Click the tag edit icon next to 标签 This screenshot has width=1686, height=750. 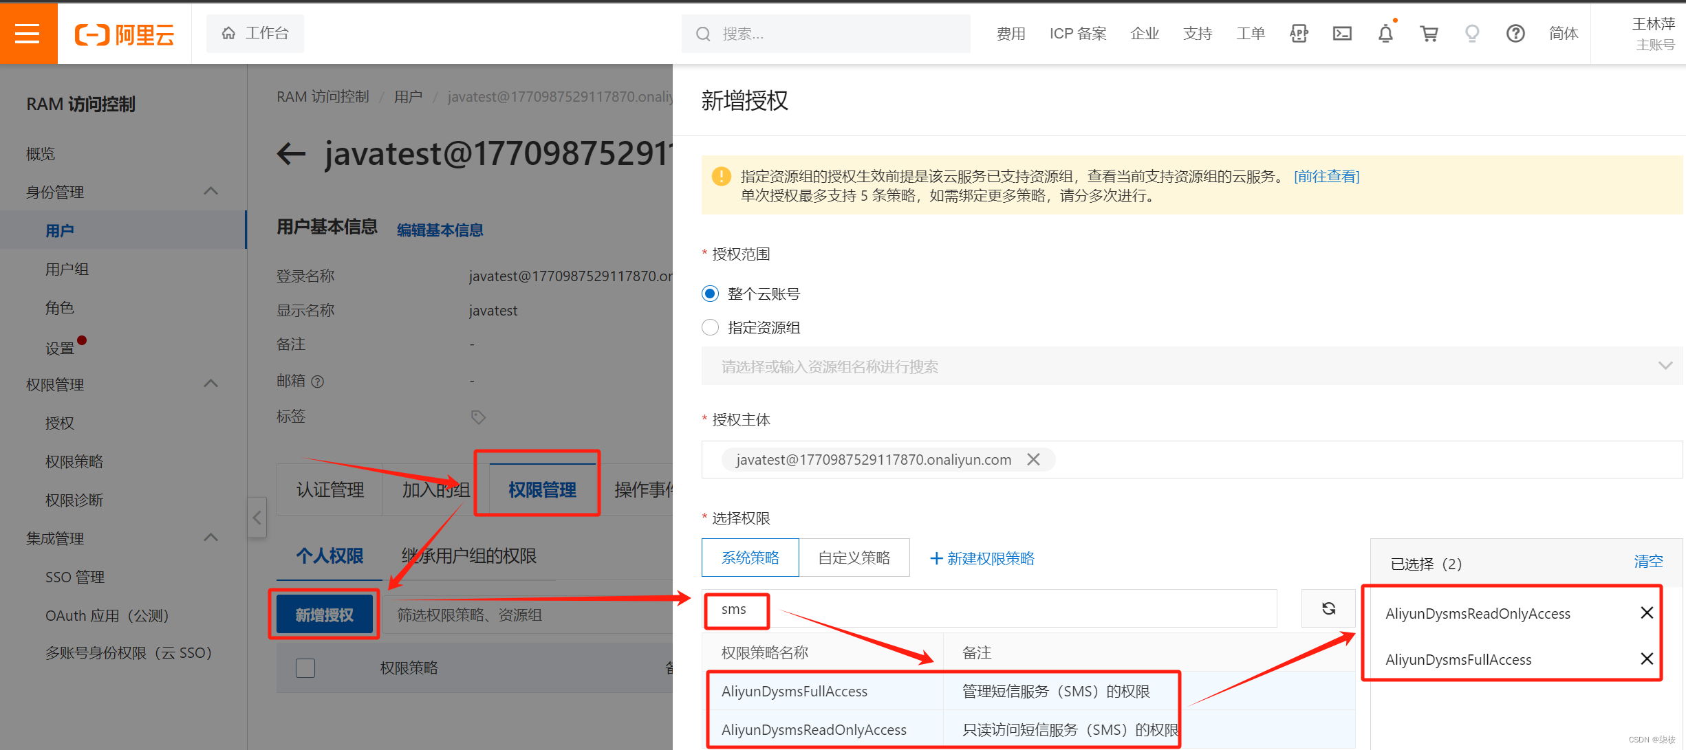478,417
